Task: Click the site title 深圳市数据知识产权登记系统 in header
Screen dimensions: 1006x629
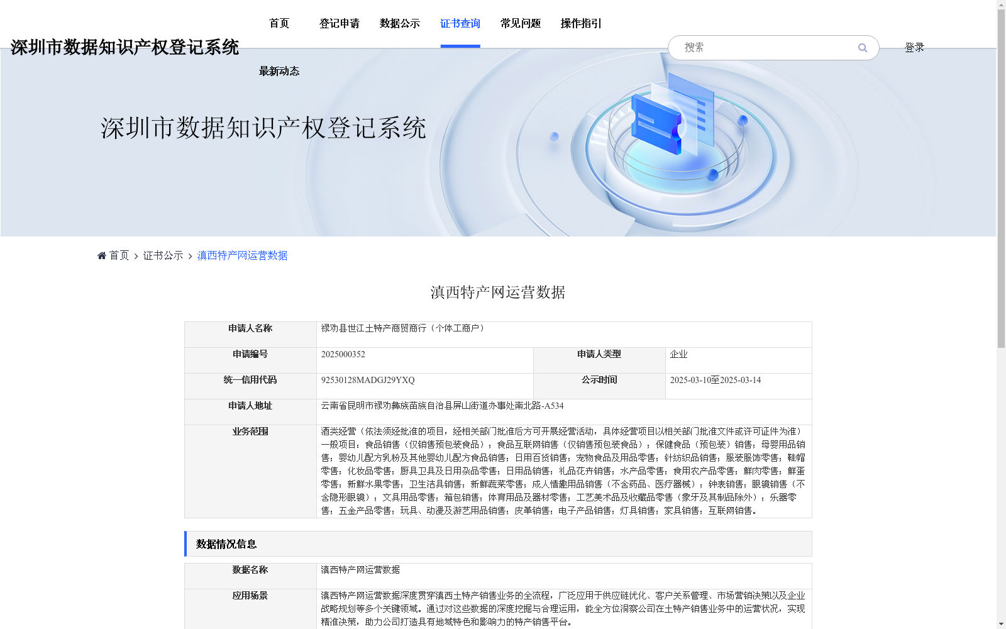Action: tap(124, 47)
